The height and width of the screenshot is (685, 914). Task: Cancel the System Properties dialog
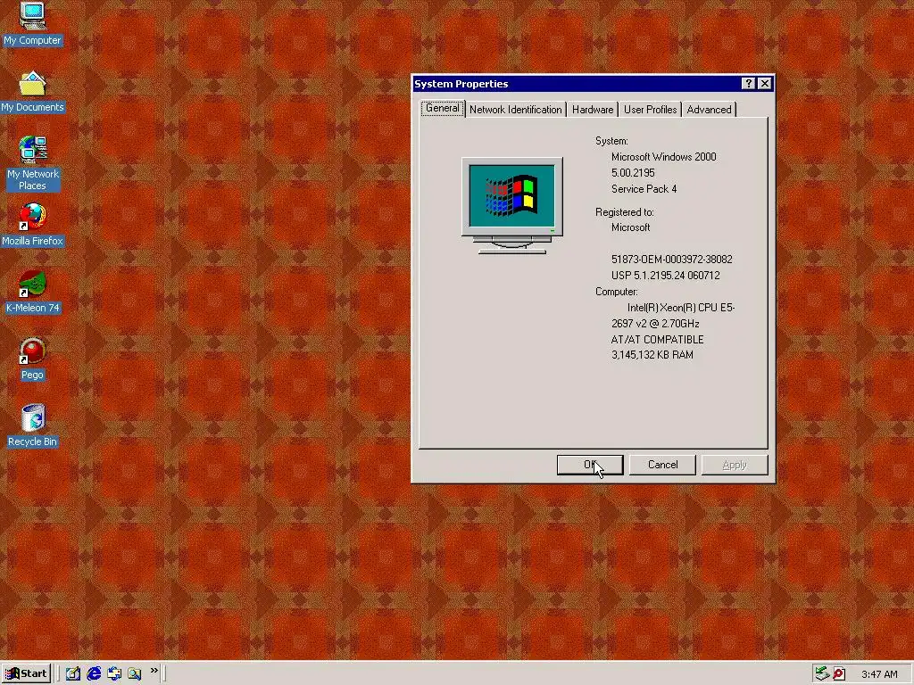pyautogui.click(x=662, y=465)
